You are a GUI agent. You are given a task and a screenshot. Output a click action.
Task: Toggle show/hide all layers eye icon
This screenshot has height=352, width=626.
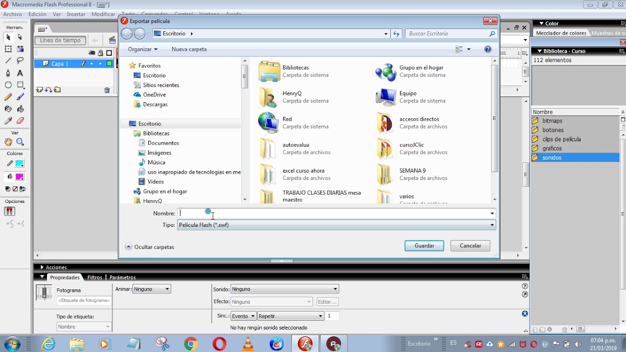pos(91,53)
